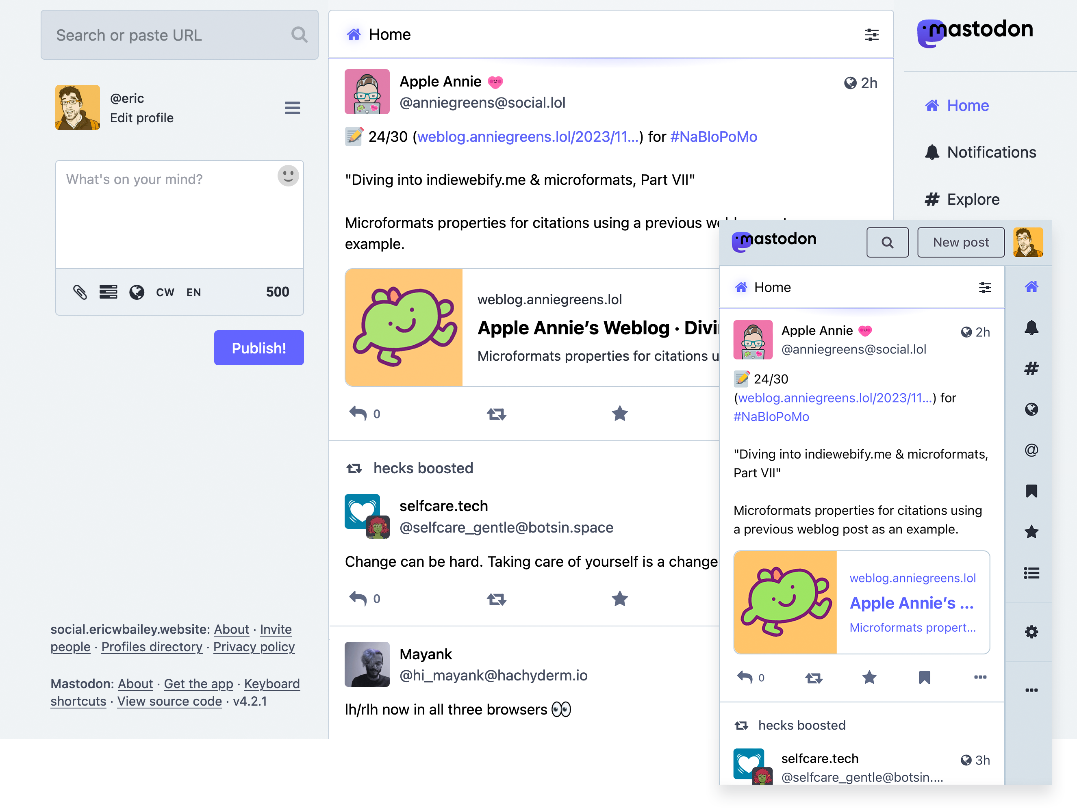The width and height of the screenshot is (1077, 808).
Task: Open the emoji picker in compose box
Action: [x=288, y=176]
